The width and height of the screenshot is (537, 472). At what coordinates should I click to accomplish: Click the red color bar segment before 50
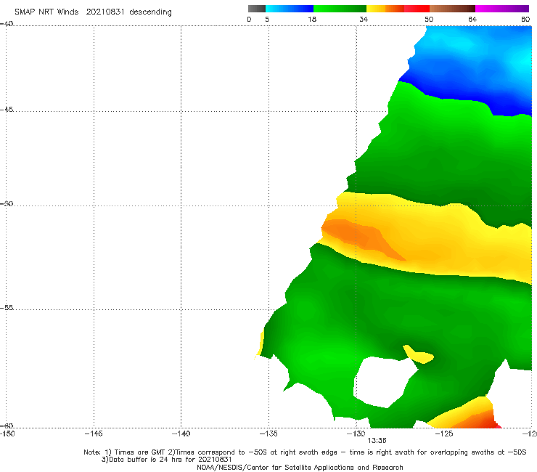click(x=417, y=9)
